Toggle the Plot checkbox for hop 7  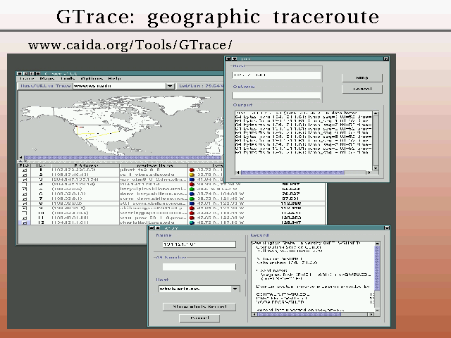(25, 199)
